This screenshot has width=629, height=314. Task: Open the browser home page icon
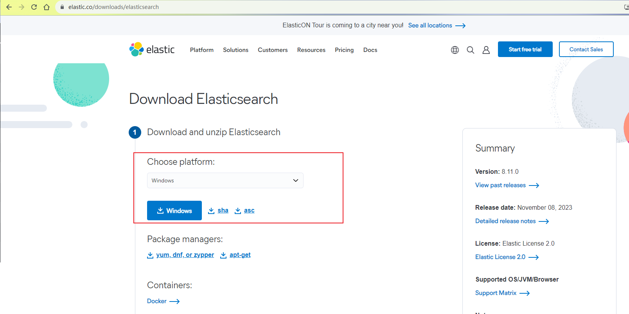tap(47, 7)
